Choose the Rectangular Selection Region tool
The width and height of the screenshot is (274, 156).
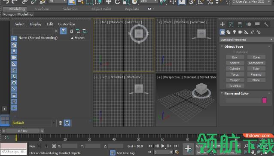(x=89, y=2)
